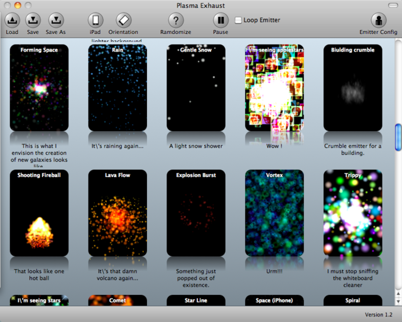This screenshot has height=322, width=402.
Task: Choose the Save As toolbar icon
Action: [x=56, y=20]
